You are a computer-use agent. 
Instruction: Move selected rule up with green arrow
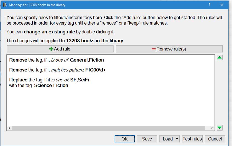point(219,58)
